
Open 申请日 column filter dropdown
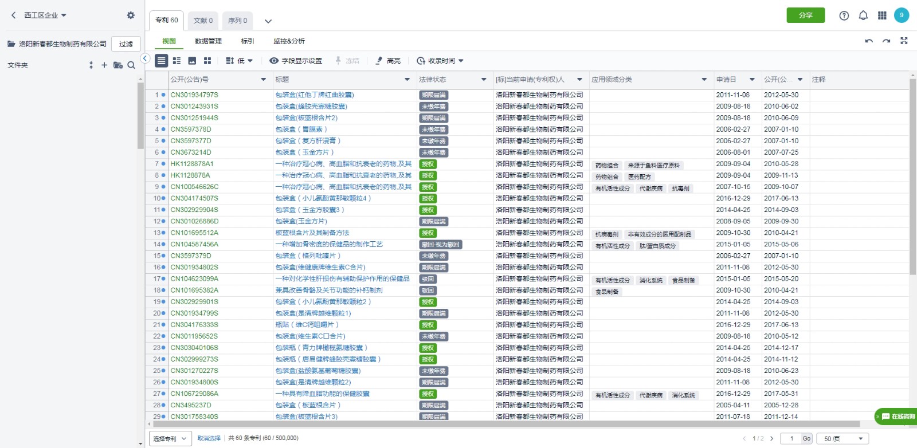click(x=752, y=80)
